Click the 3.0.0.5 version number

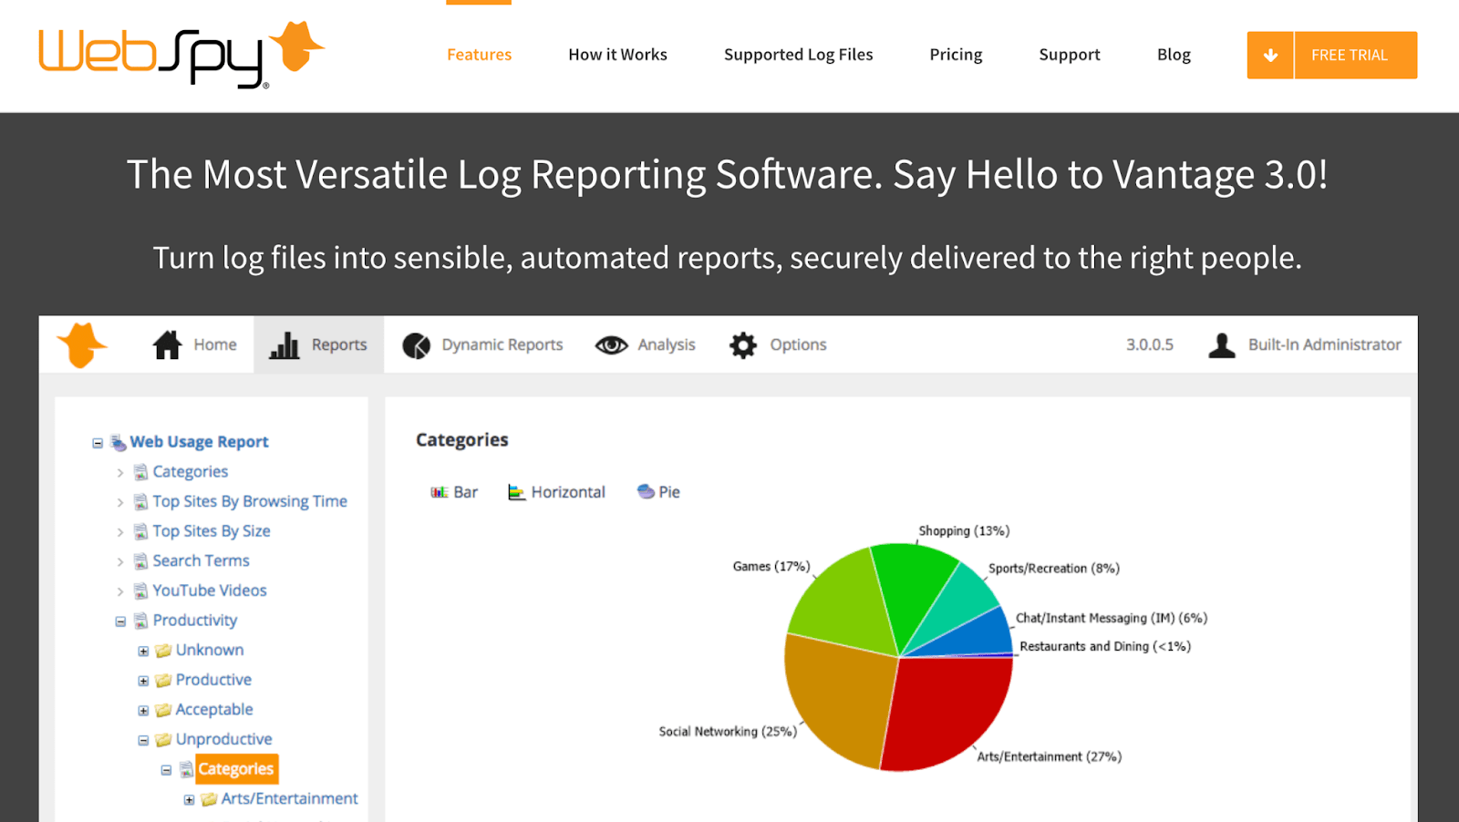coord(1150,344)
